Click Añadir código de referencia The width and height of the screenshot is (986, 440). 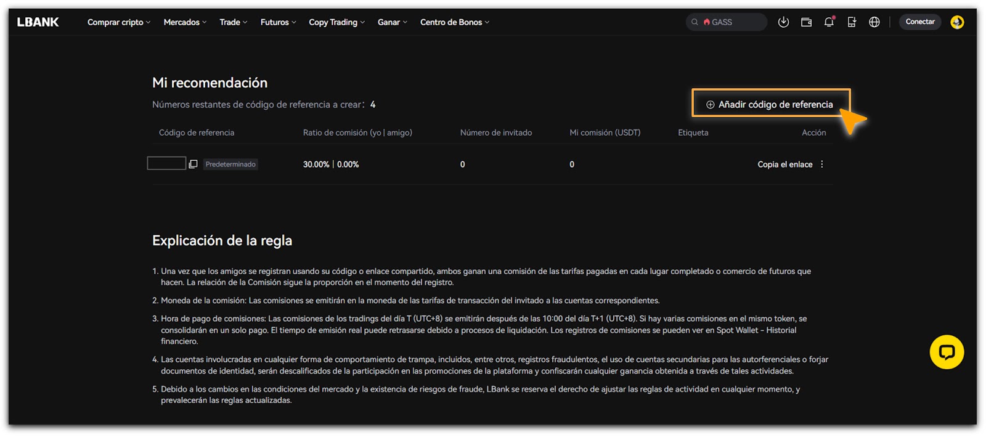pos(770,104)
